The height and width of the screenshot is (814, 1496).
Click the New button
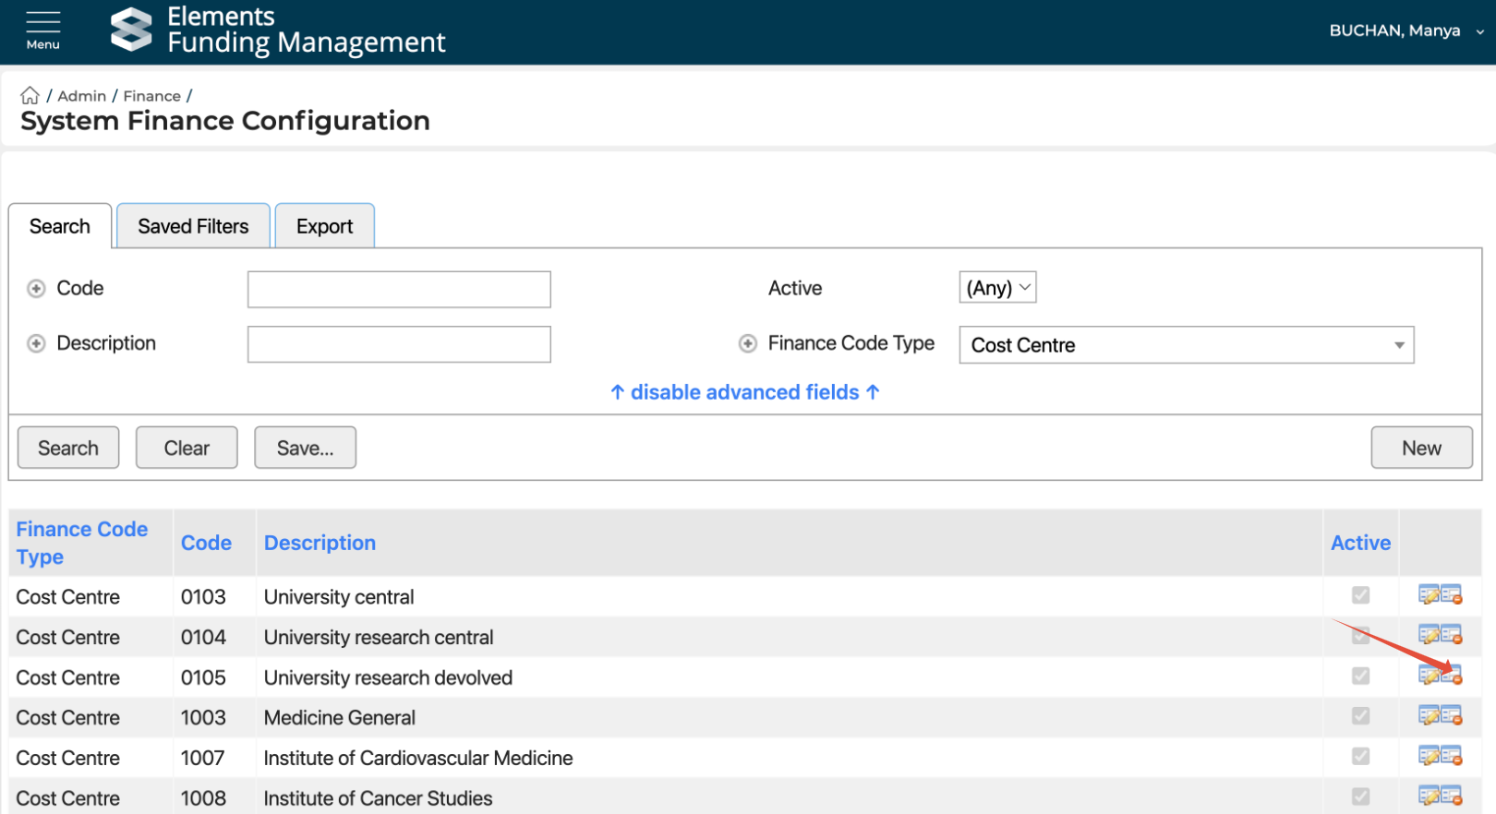pos(1420,448)
